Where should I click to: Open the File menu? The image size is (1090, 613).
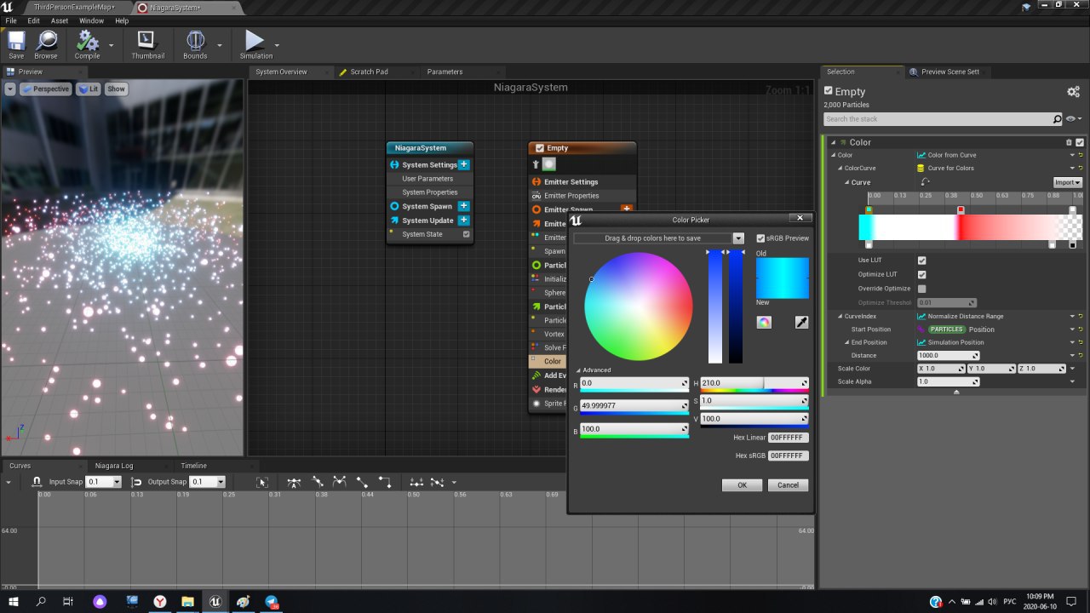[x=11, y=20]
